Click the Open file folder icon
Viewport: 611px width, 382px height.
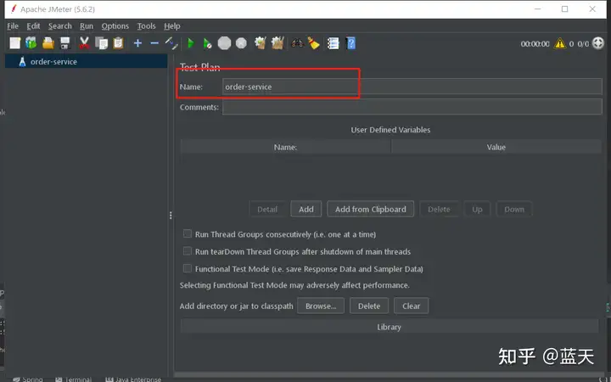[x=48, y=43]
